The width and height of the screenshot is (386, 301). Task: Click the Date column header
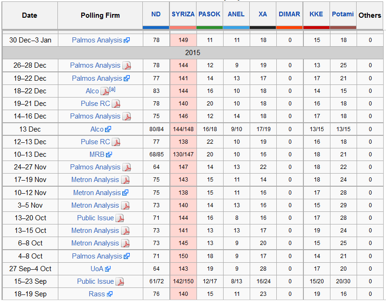pyautogui.click(x=29, y=15)
